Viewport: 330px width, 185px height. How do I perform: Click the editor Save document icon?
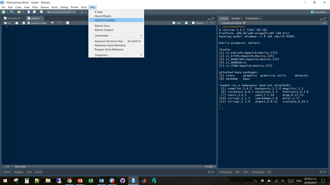click(x=24, y=23)
